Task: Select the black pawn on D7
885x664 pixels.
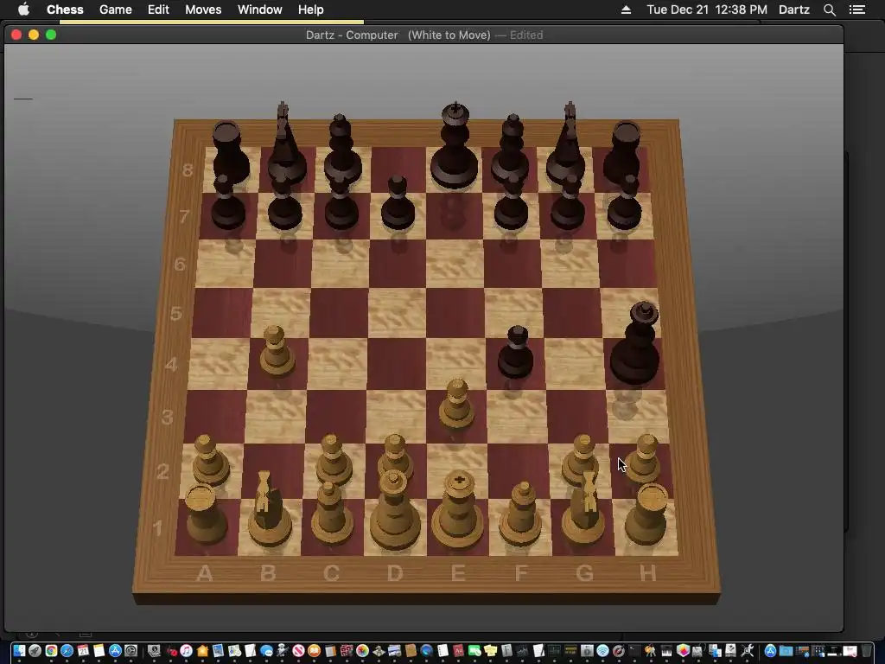Action: (x=398, y=204)
